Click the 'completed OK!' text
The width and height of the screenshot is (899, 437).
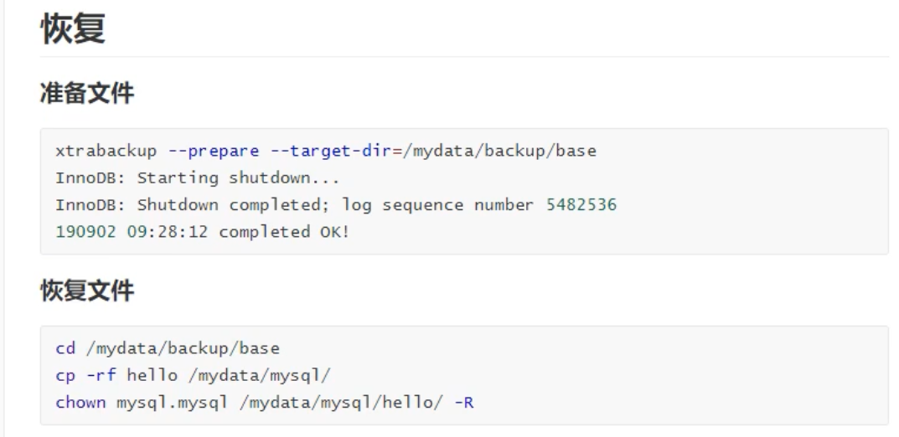coord(284,232)
